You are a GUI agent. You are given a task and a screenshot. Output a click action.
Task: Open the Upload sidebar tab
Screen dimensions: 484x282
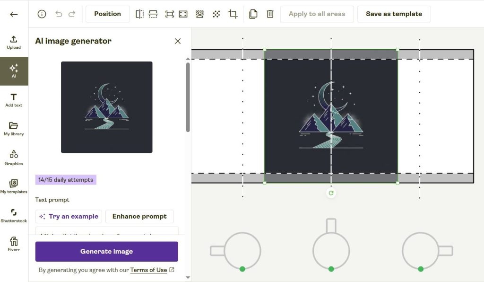pos(14,42)
